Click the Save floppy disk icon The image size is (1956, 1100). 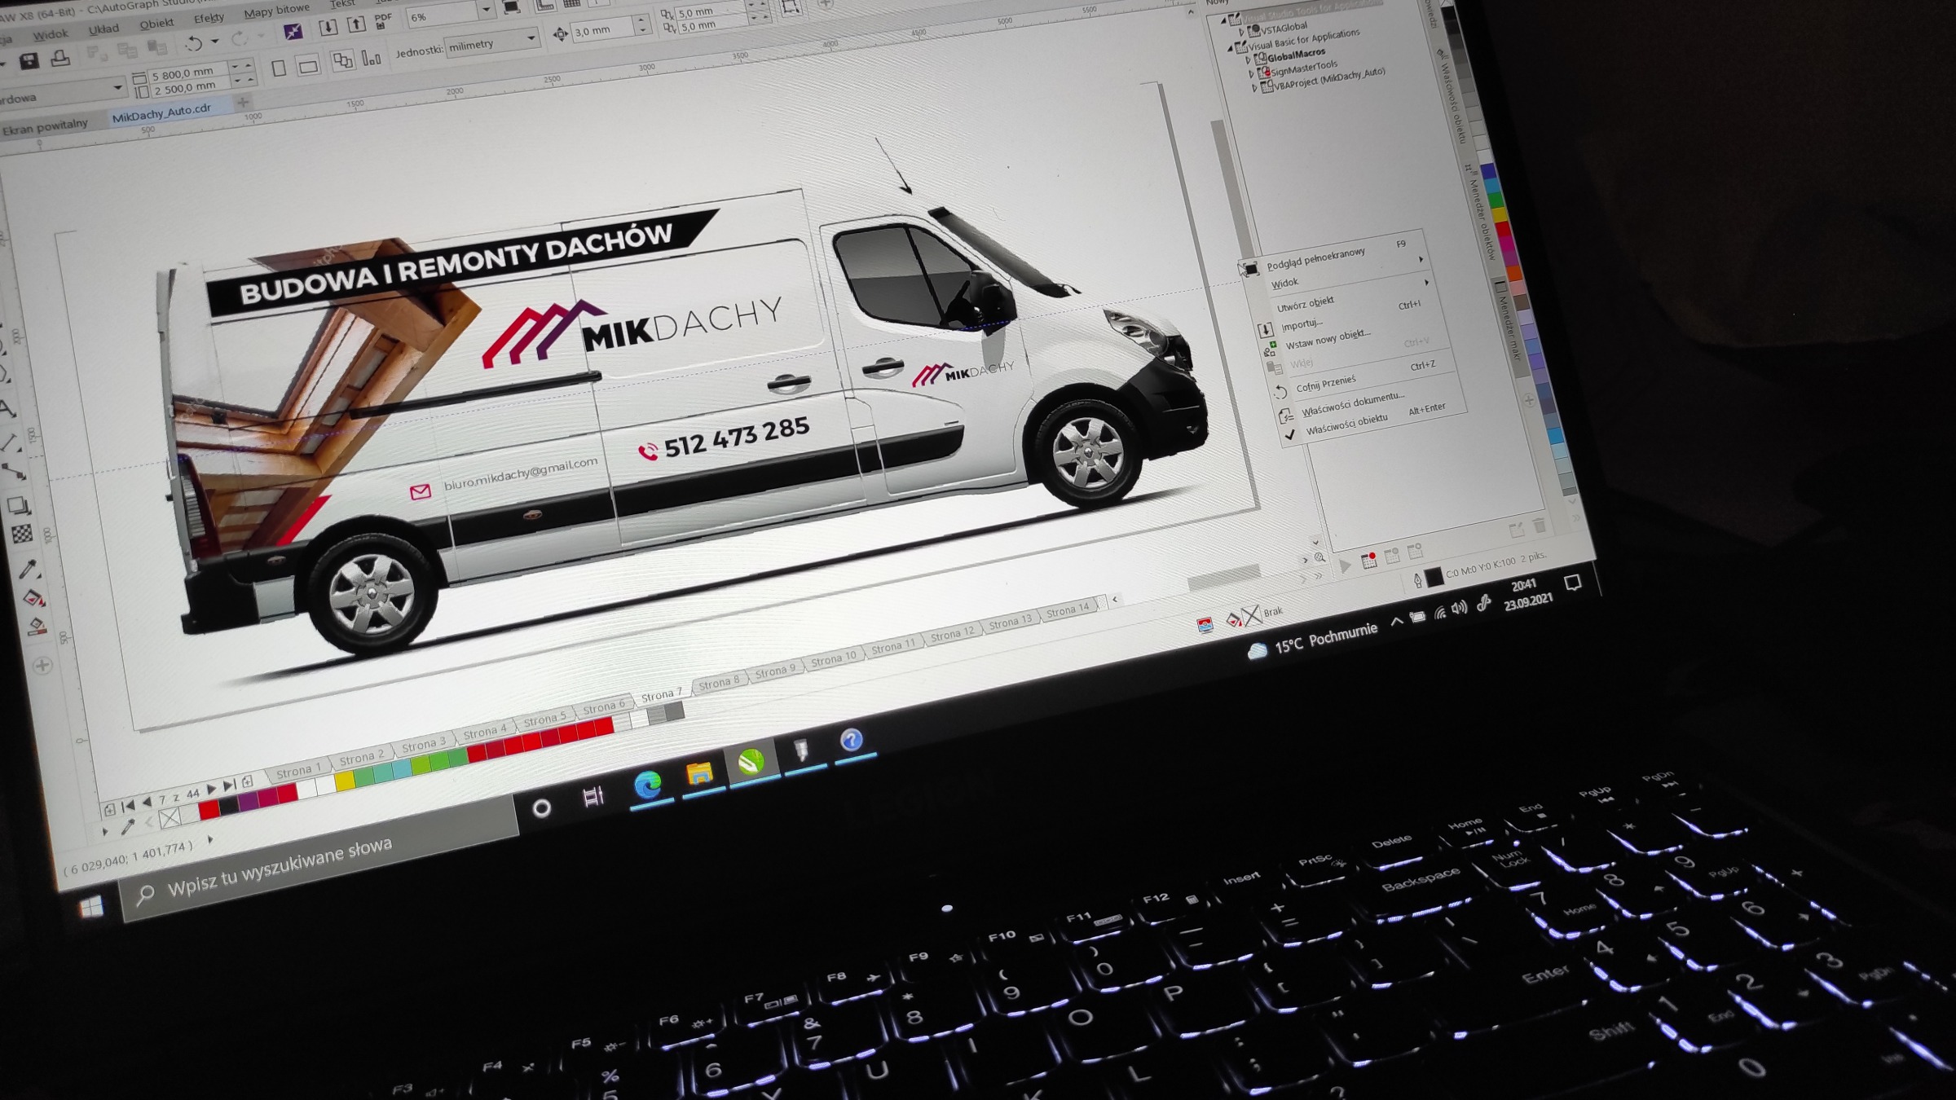[x=29, y=62]
